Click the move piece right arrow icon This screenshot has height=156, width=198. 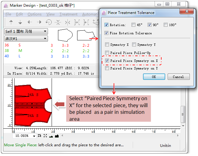pyautogui.click(x=39, y=22)
